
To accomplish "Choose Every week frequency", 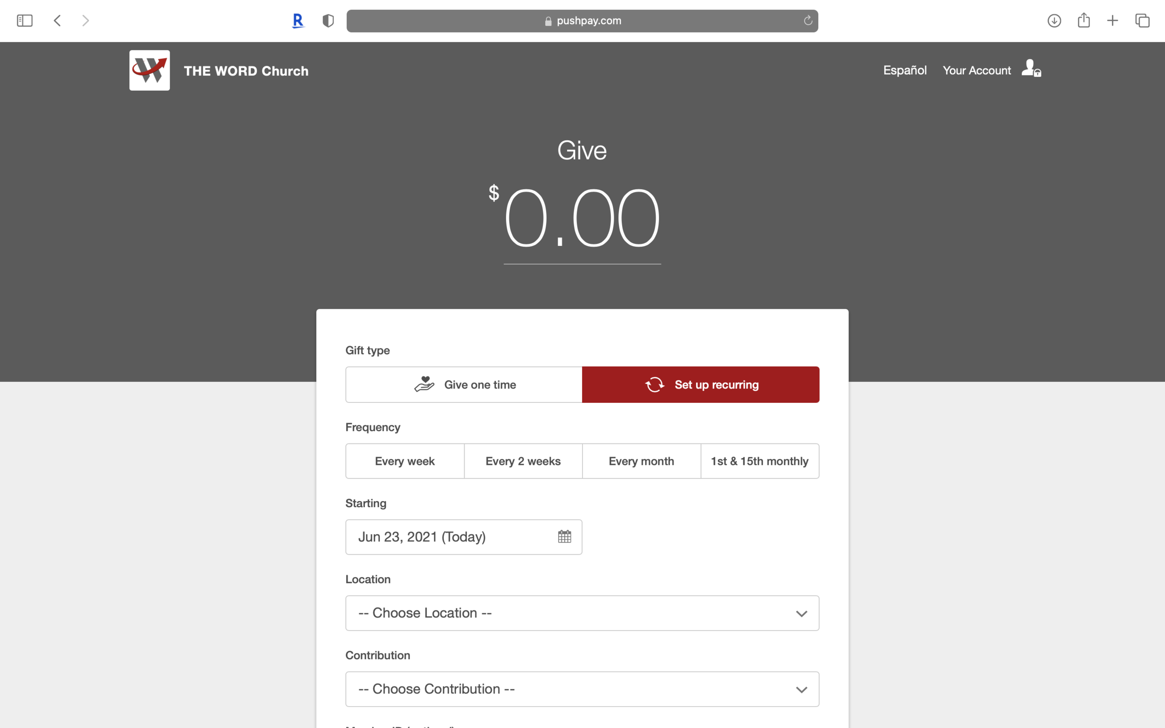I will coord(404,461).
